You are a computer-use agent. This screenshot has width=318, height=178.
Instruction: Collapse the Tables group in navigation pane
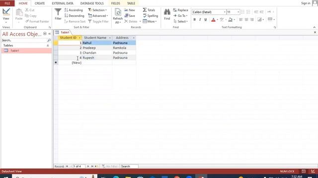pos(48,45)
